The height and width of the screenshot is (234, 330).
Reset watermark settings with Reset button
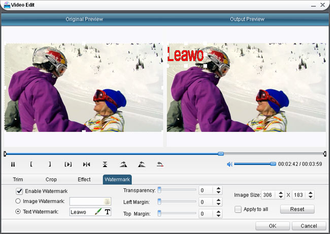(297, 209)
